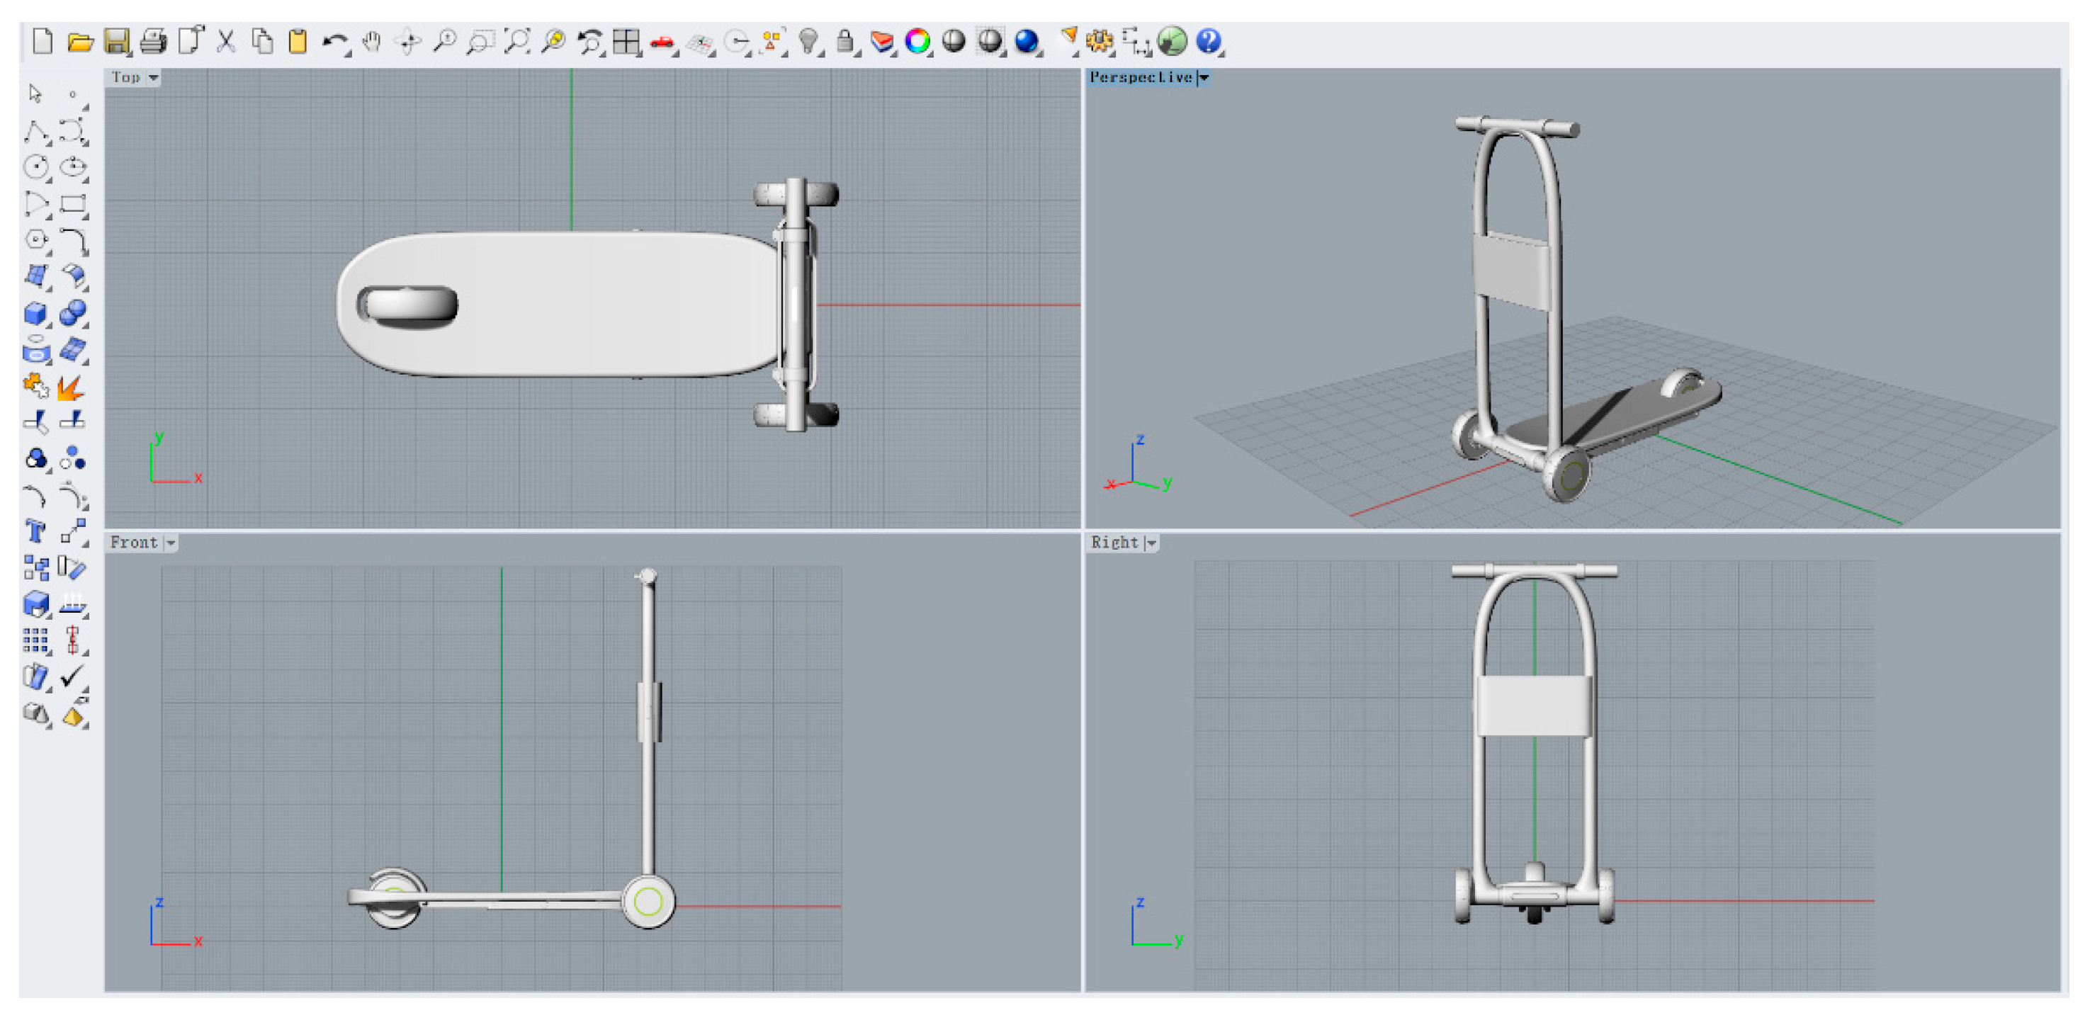The image size is (2090, 1020).
Task: Activate the Pan hand tool
Action: tap(371, 41)
